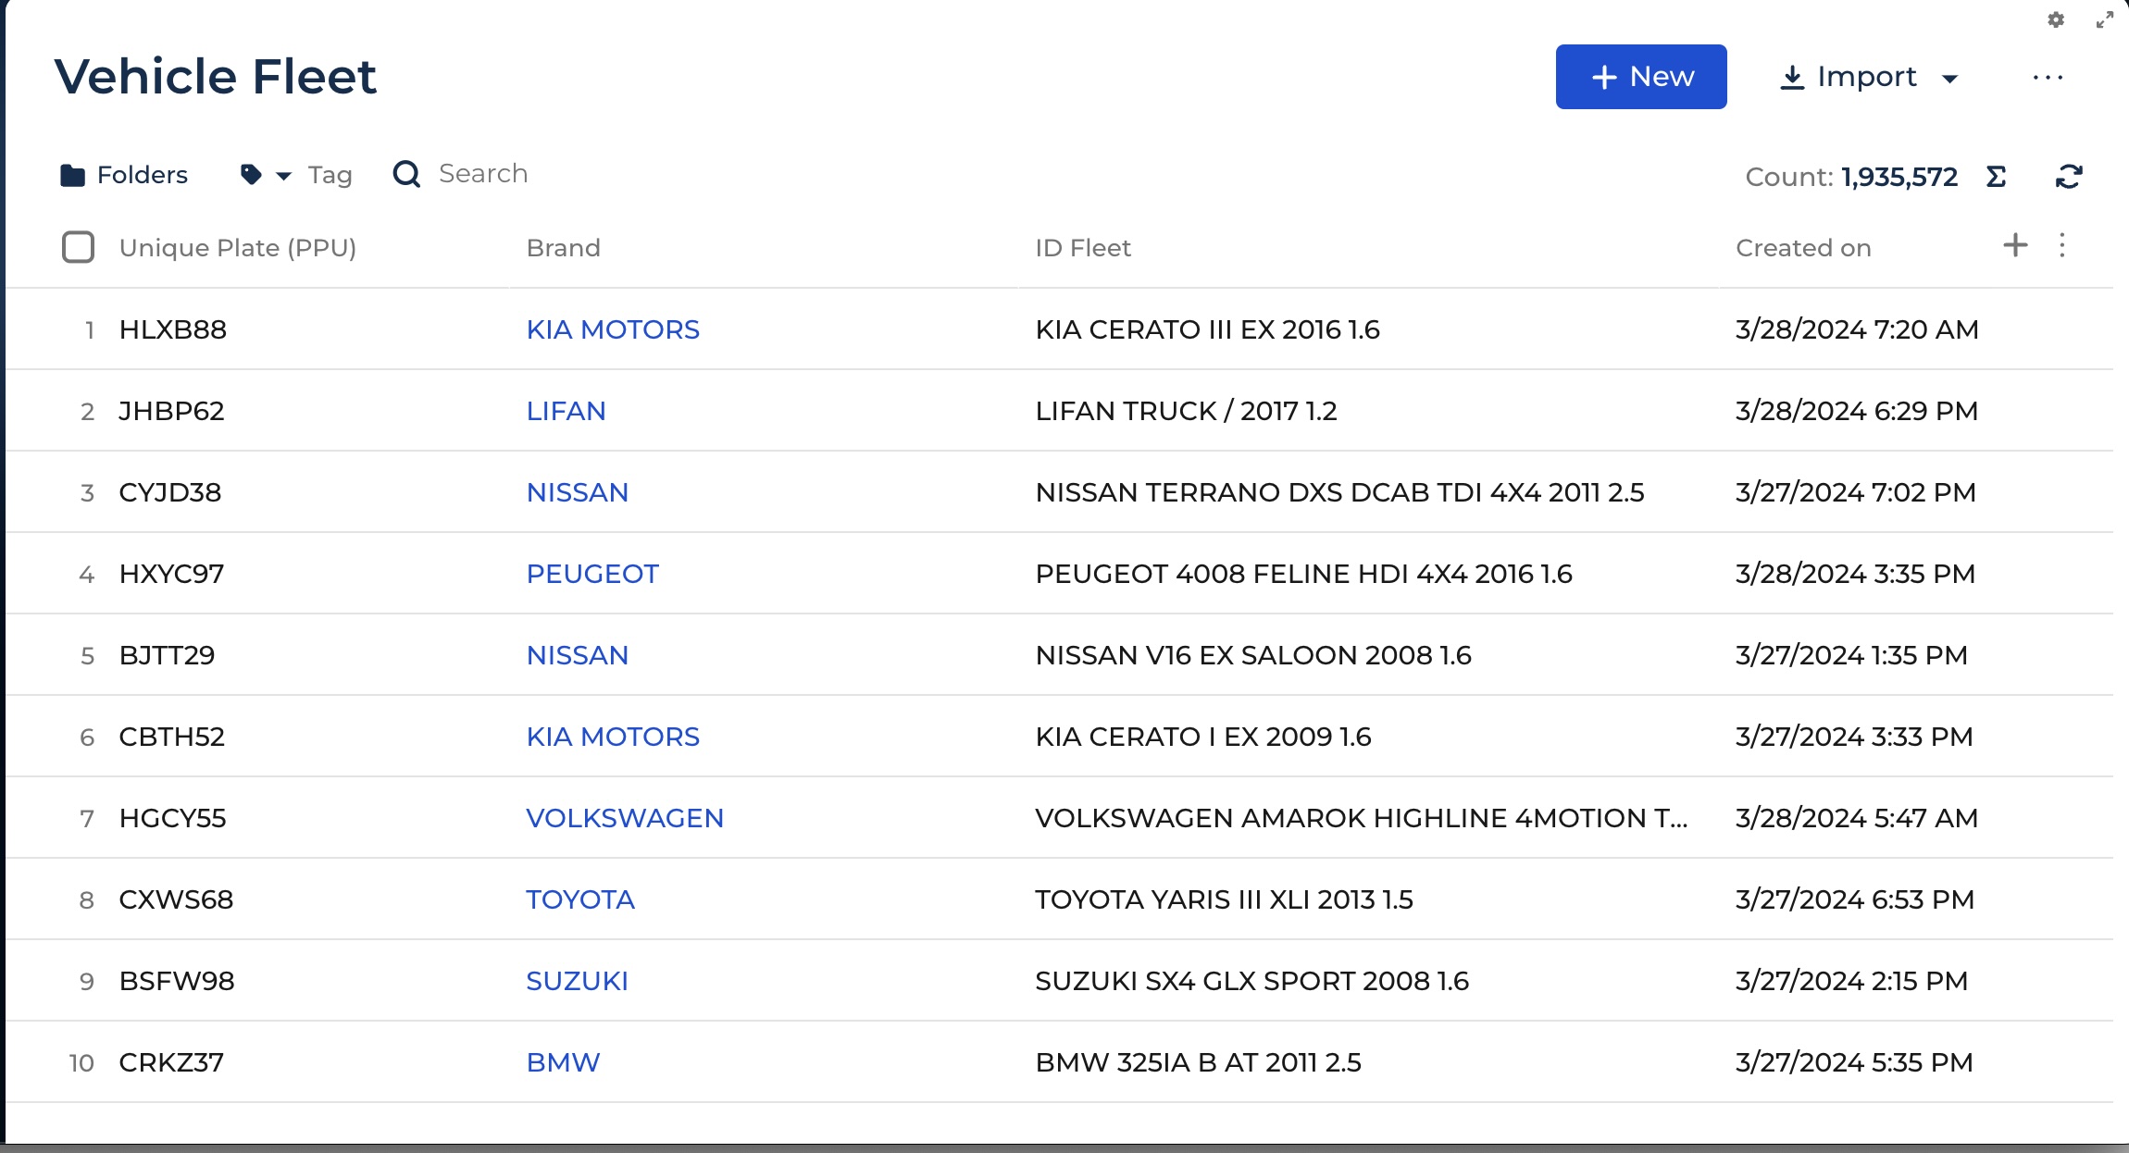Select plate JHBP62
The image size is (2129, 1153).
[172, 411]
